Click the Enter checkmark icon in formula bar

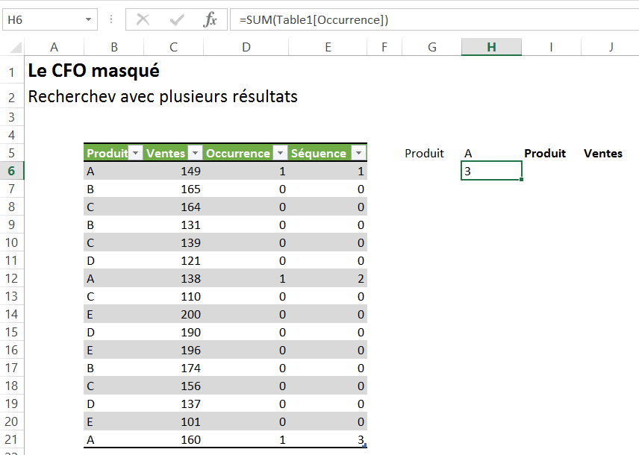pos(177,20)
